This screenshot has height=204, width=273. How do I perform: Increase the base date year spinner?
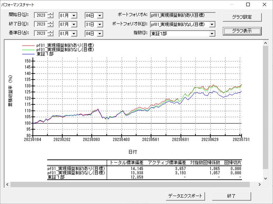tap(51, 32)
